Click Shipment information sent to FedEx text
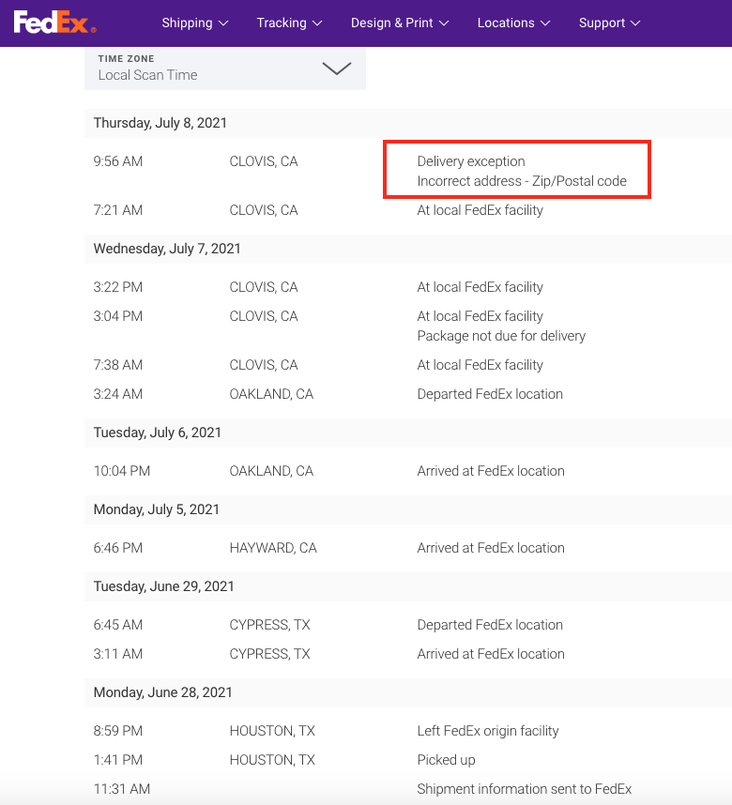732x805 pixels. 525,789
